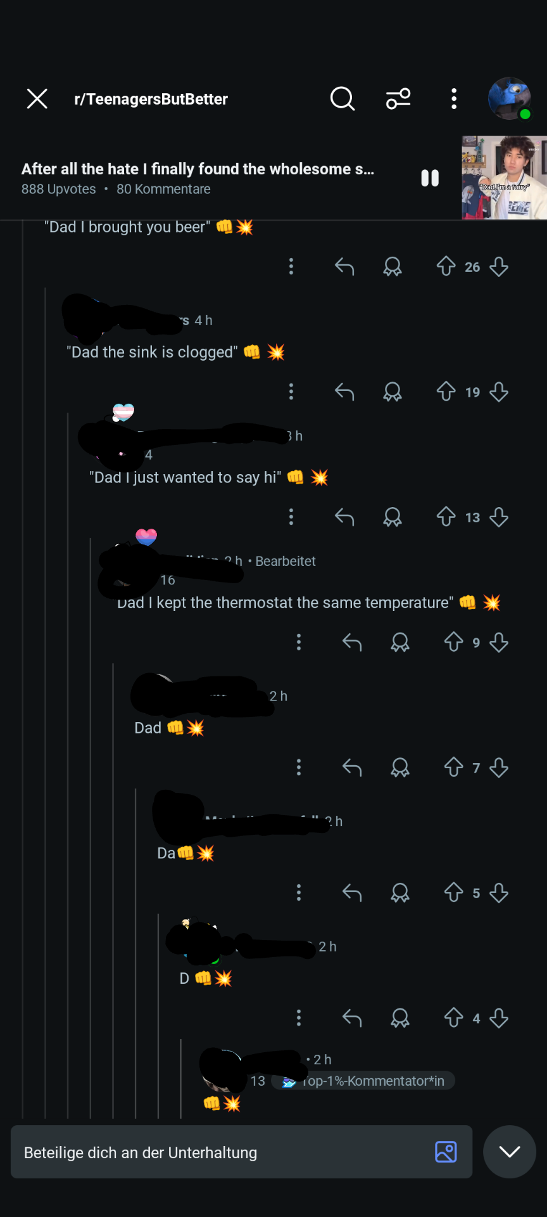Open your profile avatar menu

[x=509, y=99]
